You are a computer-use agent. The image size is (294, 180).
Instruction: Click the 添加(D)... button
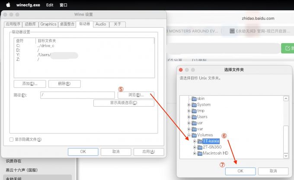pyautogui.click(x=30, y=84)
